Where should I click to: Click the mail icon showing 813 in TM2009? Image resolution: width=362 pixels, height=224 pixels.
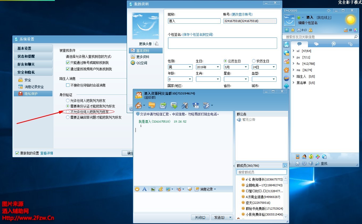(x=299, y=30)
